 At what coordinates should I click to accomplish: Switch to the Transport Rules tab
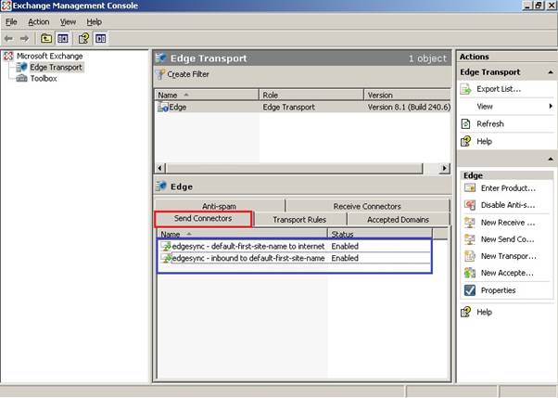[299, 220]
